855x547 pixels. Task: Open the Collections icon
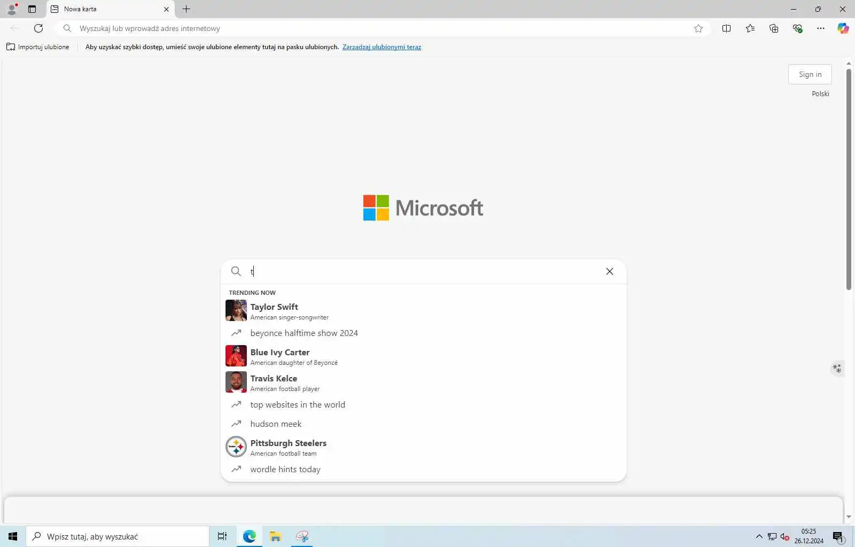774,28
